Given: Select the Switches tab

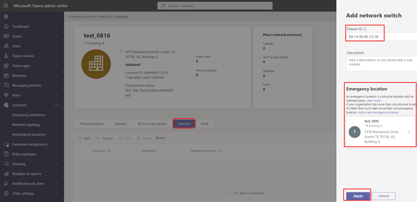Looking at the screenshot, I should [184, 124].
